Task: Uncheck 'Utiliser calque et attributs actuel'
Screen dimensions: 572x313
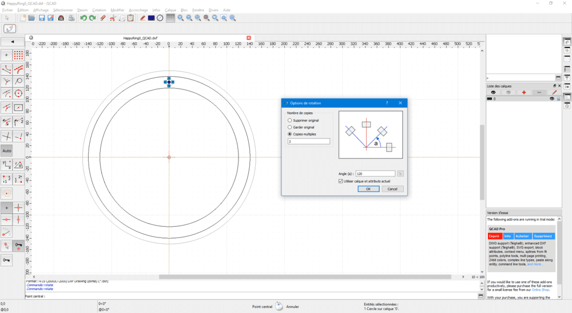Action: point(341,181)
